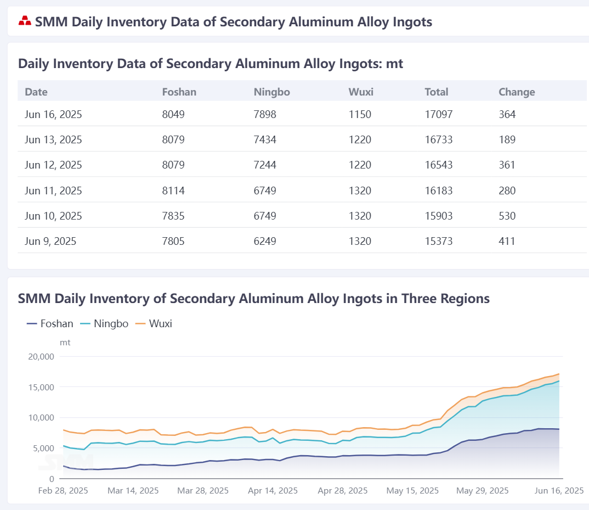Click the mt unit label above chart
The image size is (589, 510).
tap(65, 342)
